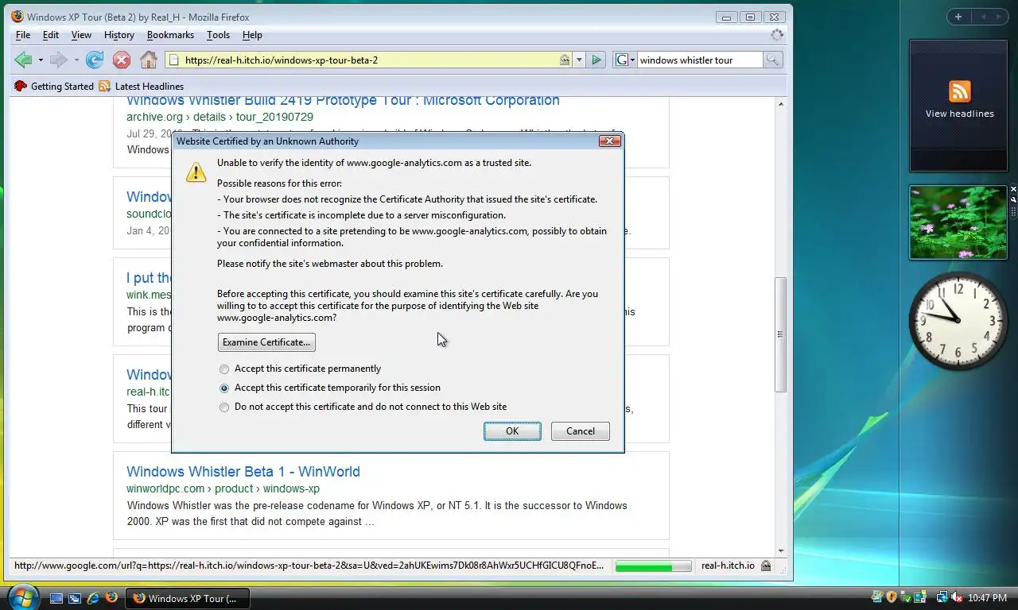
Task: Open the Windows Start orb
Action: tap(22, 596)
